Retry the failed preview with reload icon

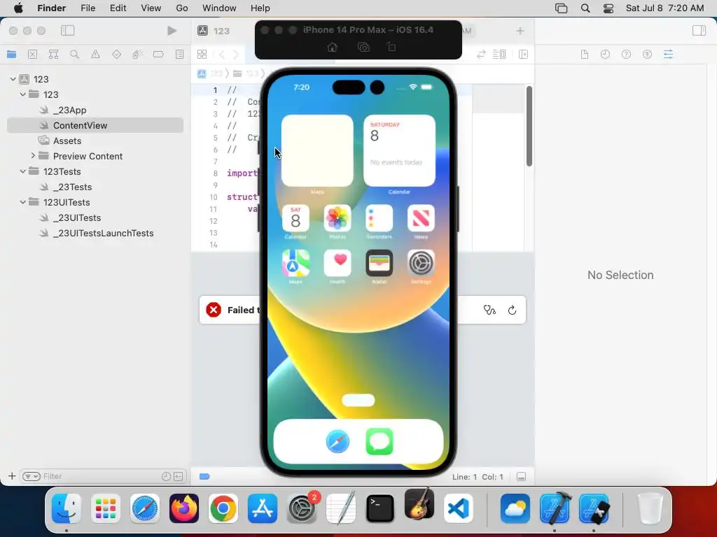click(512, 310)
